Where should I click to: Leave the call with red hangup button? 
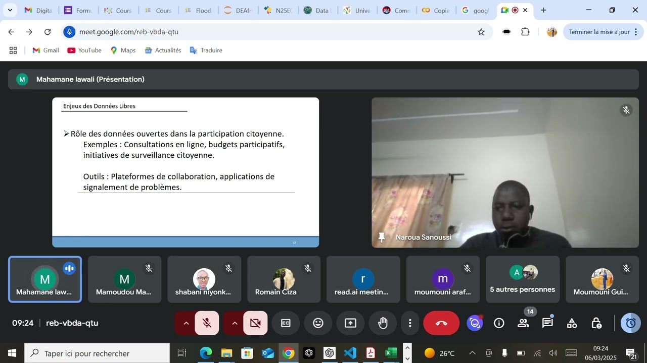pos(441,323)
